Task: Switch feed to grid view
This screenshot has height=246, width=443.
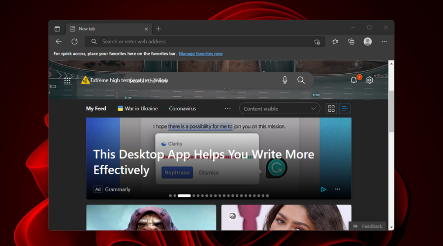Action: click(331, 109)
